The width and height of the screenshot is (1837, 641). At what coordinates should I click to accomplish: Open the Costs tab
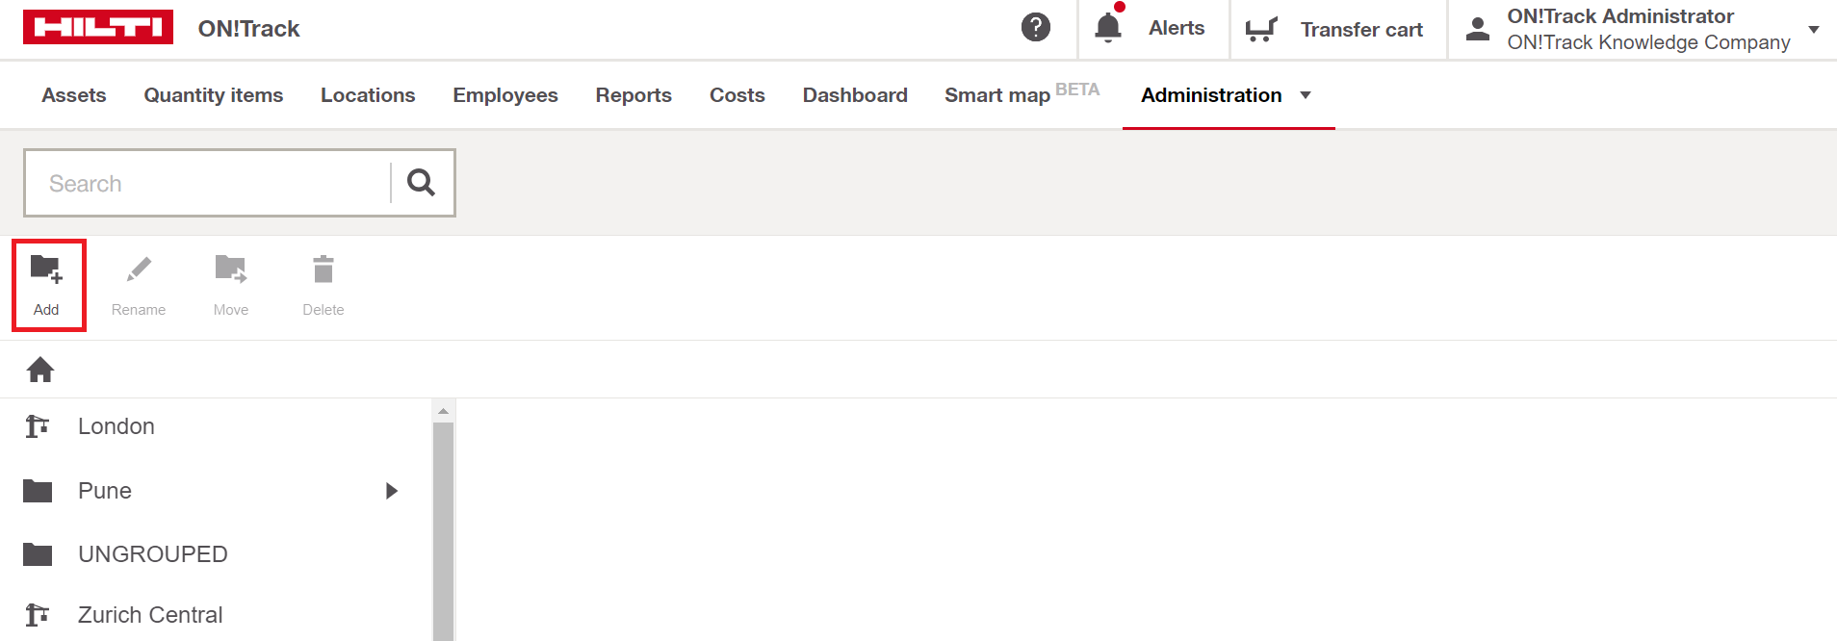(x=737, y=95)
